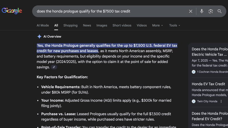
Task: Open Honda EV Tax Credit result
Action: (208, 84)
